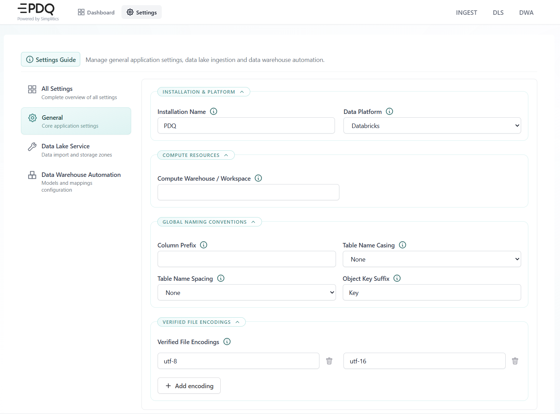Open the Settings tab
Screen dimensions: 560x415
[141, 12]
